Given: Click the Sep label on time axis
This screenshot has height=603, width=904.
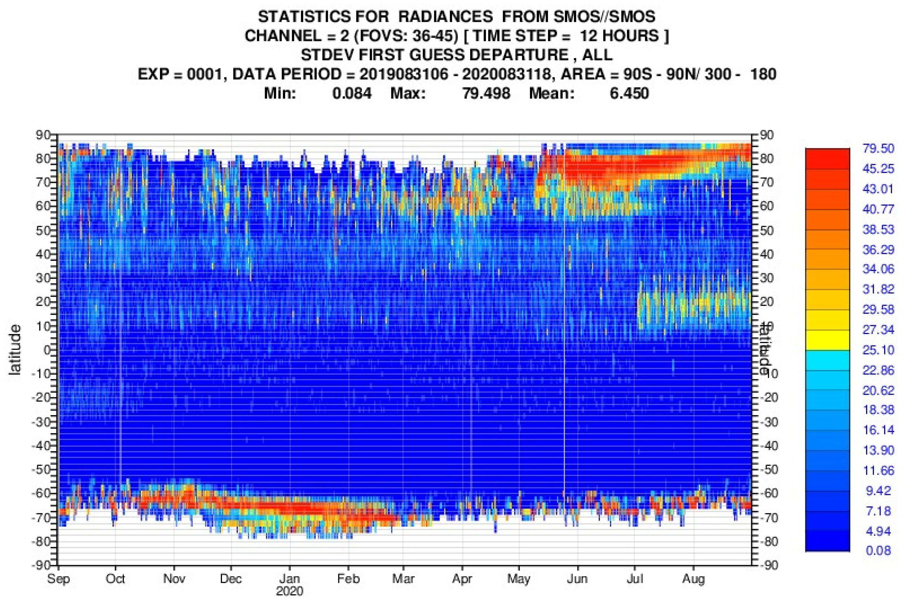Looking at the screenshot, I should point(58,579).
